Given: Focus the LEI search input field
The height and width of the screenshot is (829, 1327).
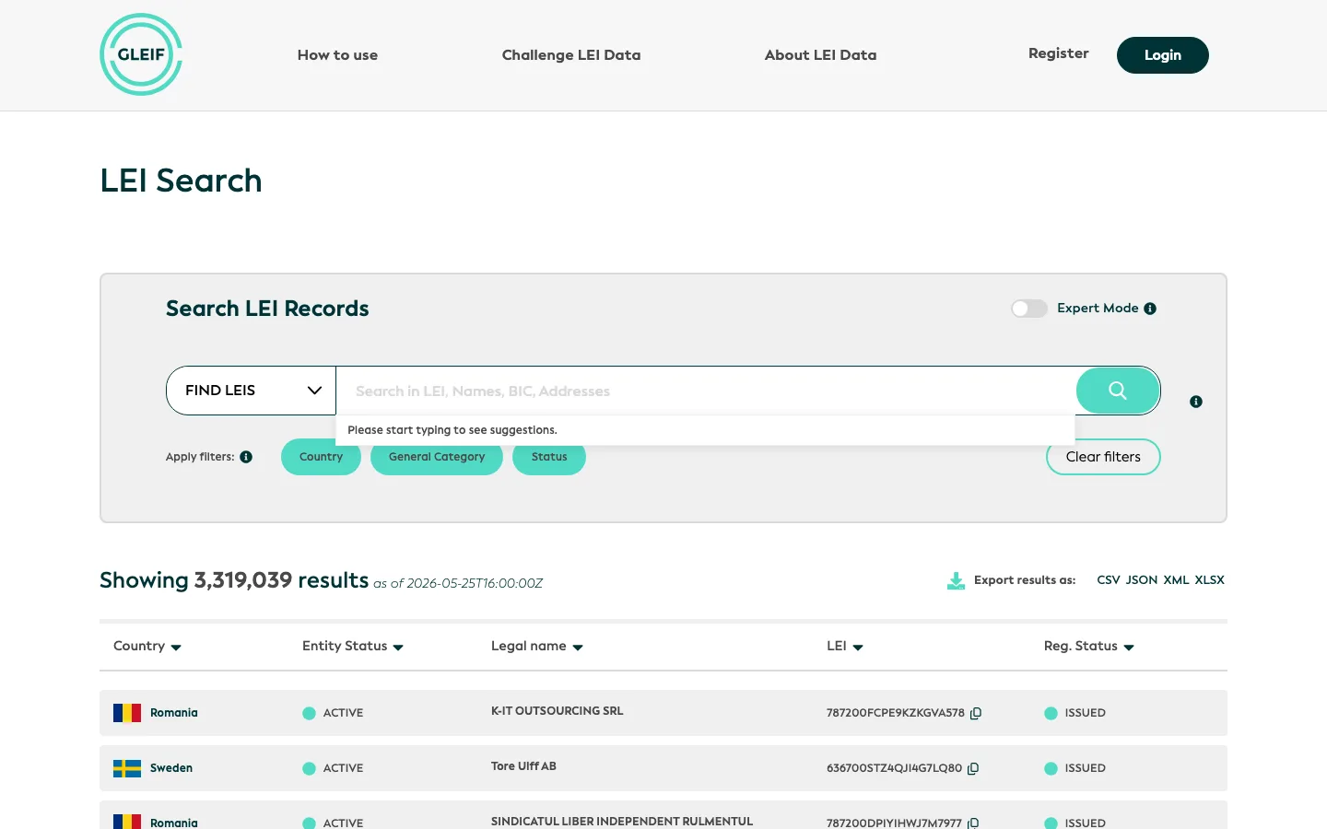Looking at the screenshot, I should (x=706, y=391).
